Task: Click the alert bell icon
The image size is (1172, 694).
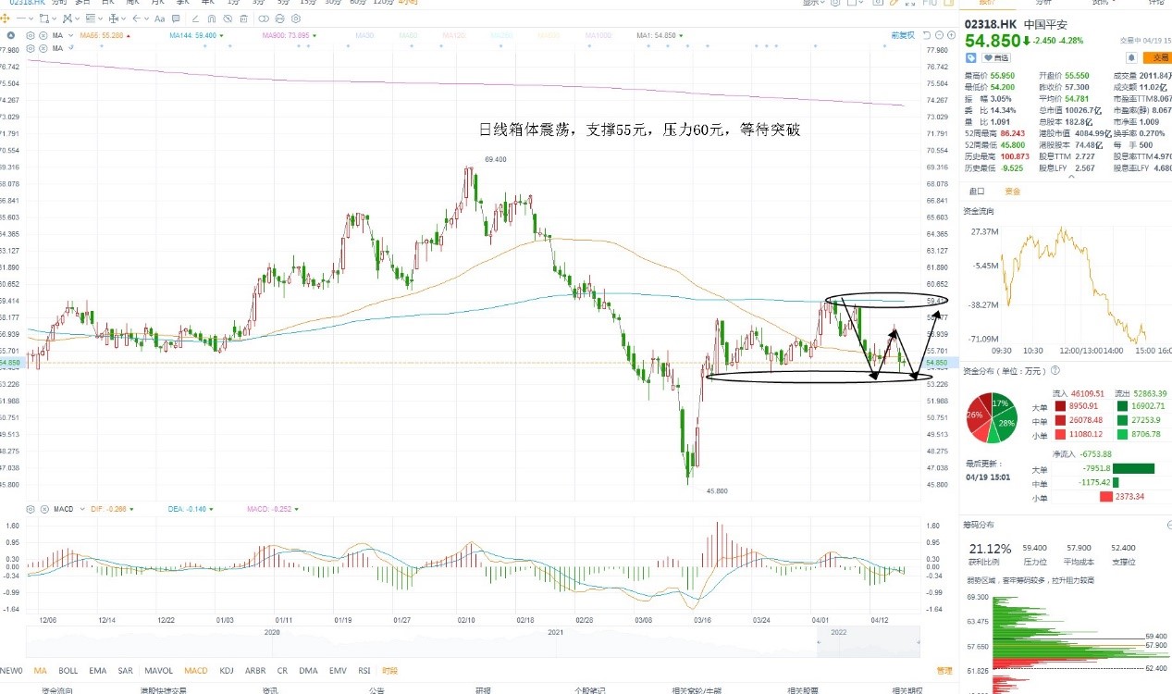Action: click(x=1131, y=57)
